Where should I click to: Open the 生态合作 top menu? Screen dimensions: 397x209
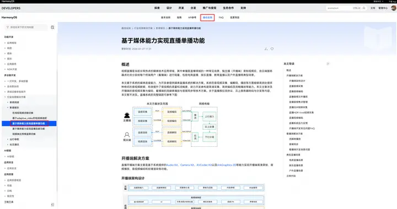tap(228, 8)
